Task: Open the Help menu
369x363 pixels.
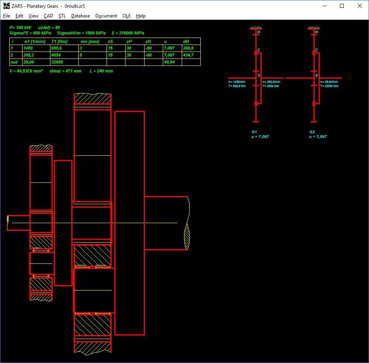Action: click(x=141, y=16)
